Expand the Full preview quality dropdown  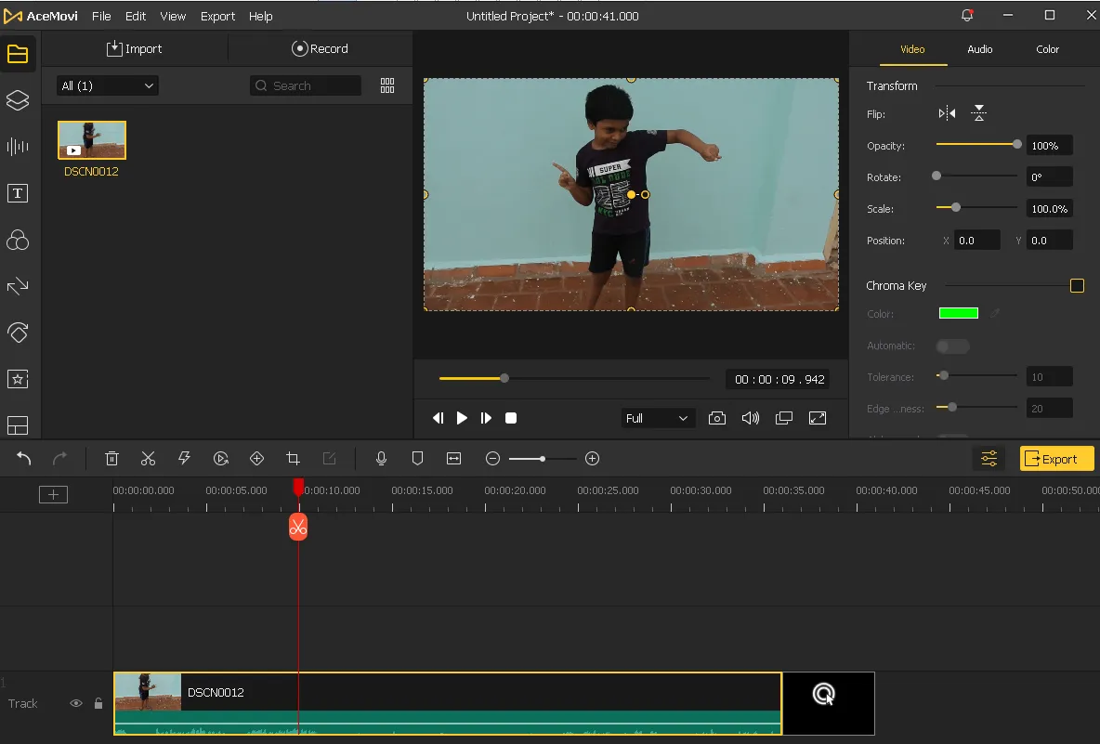[x=657, y=418]
